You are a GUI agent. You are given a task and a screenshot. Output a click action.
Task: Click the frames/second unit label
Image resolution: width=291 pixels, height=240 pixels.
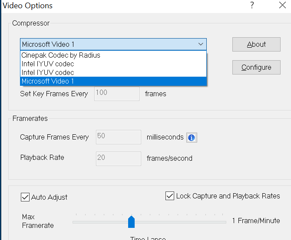point(169,159)
